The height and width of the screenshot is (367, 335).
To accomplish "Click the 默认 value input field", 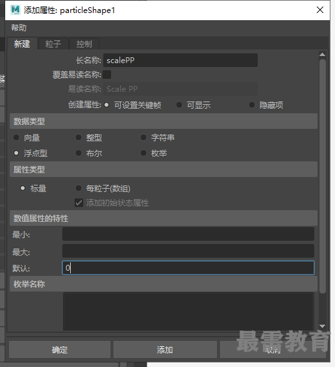I will 188,267.
